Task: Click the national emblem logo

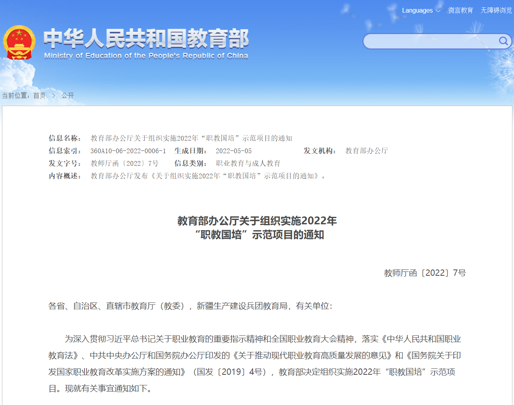Action: [x=19, y=42]
